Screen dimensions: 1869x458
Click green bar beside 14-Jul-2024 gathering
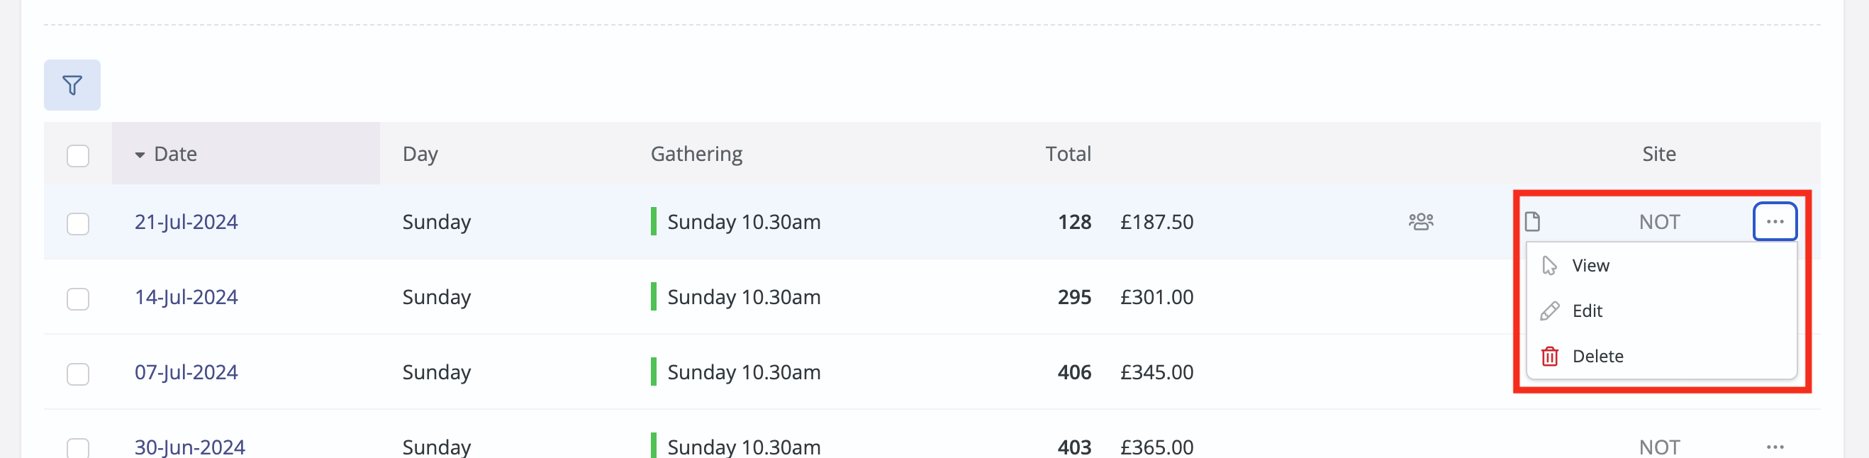click(x=654, y=297)
